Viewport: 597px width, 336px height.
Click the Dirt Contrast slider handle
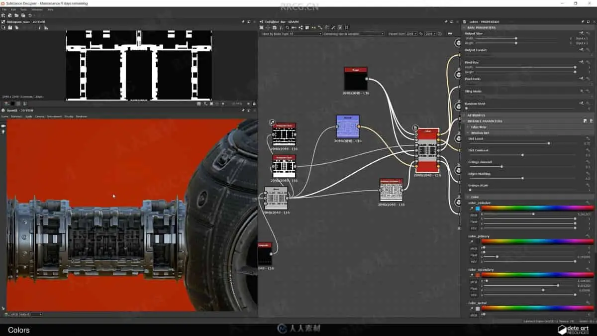(x=522, y=155)
